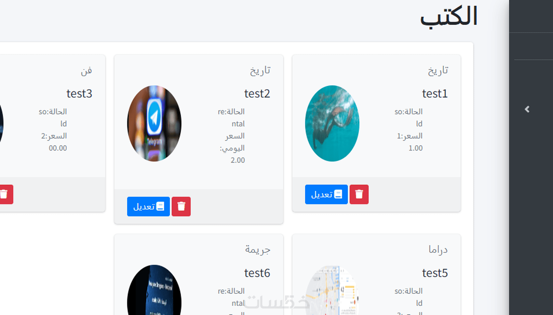Click the test5 book title

[435, 273]
